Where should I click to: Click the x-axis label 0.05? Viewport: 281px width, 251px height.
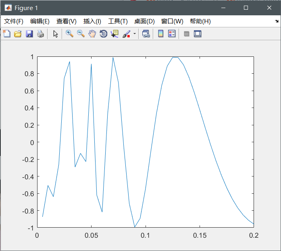click(x=92, y=235)
